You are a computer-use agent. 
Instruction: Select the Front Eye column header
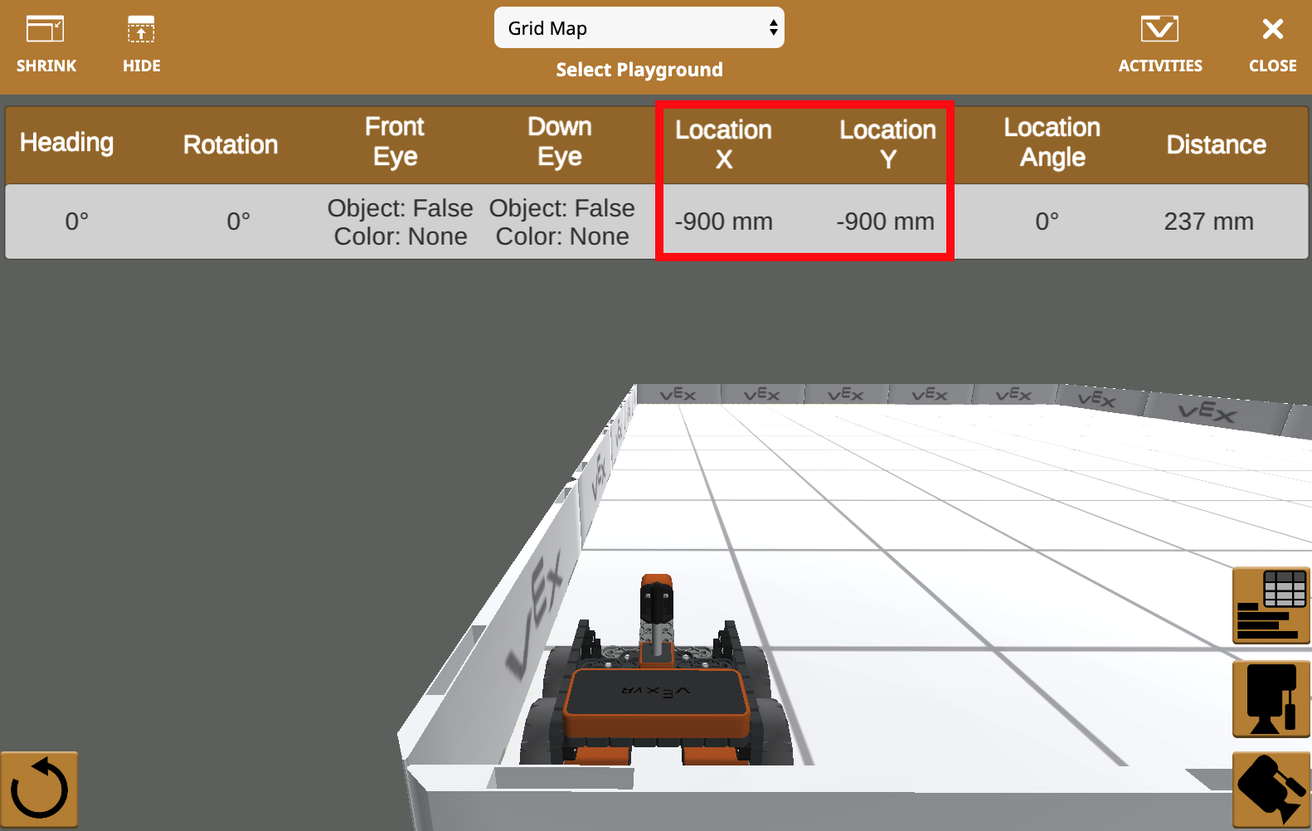395,142
